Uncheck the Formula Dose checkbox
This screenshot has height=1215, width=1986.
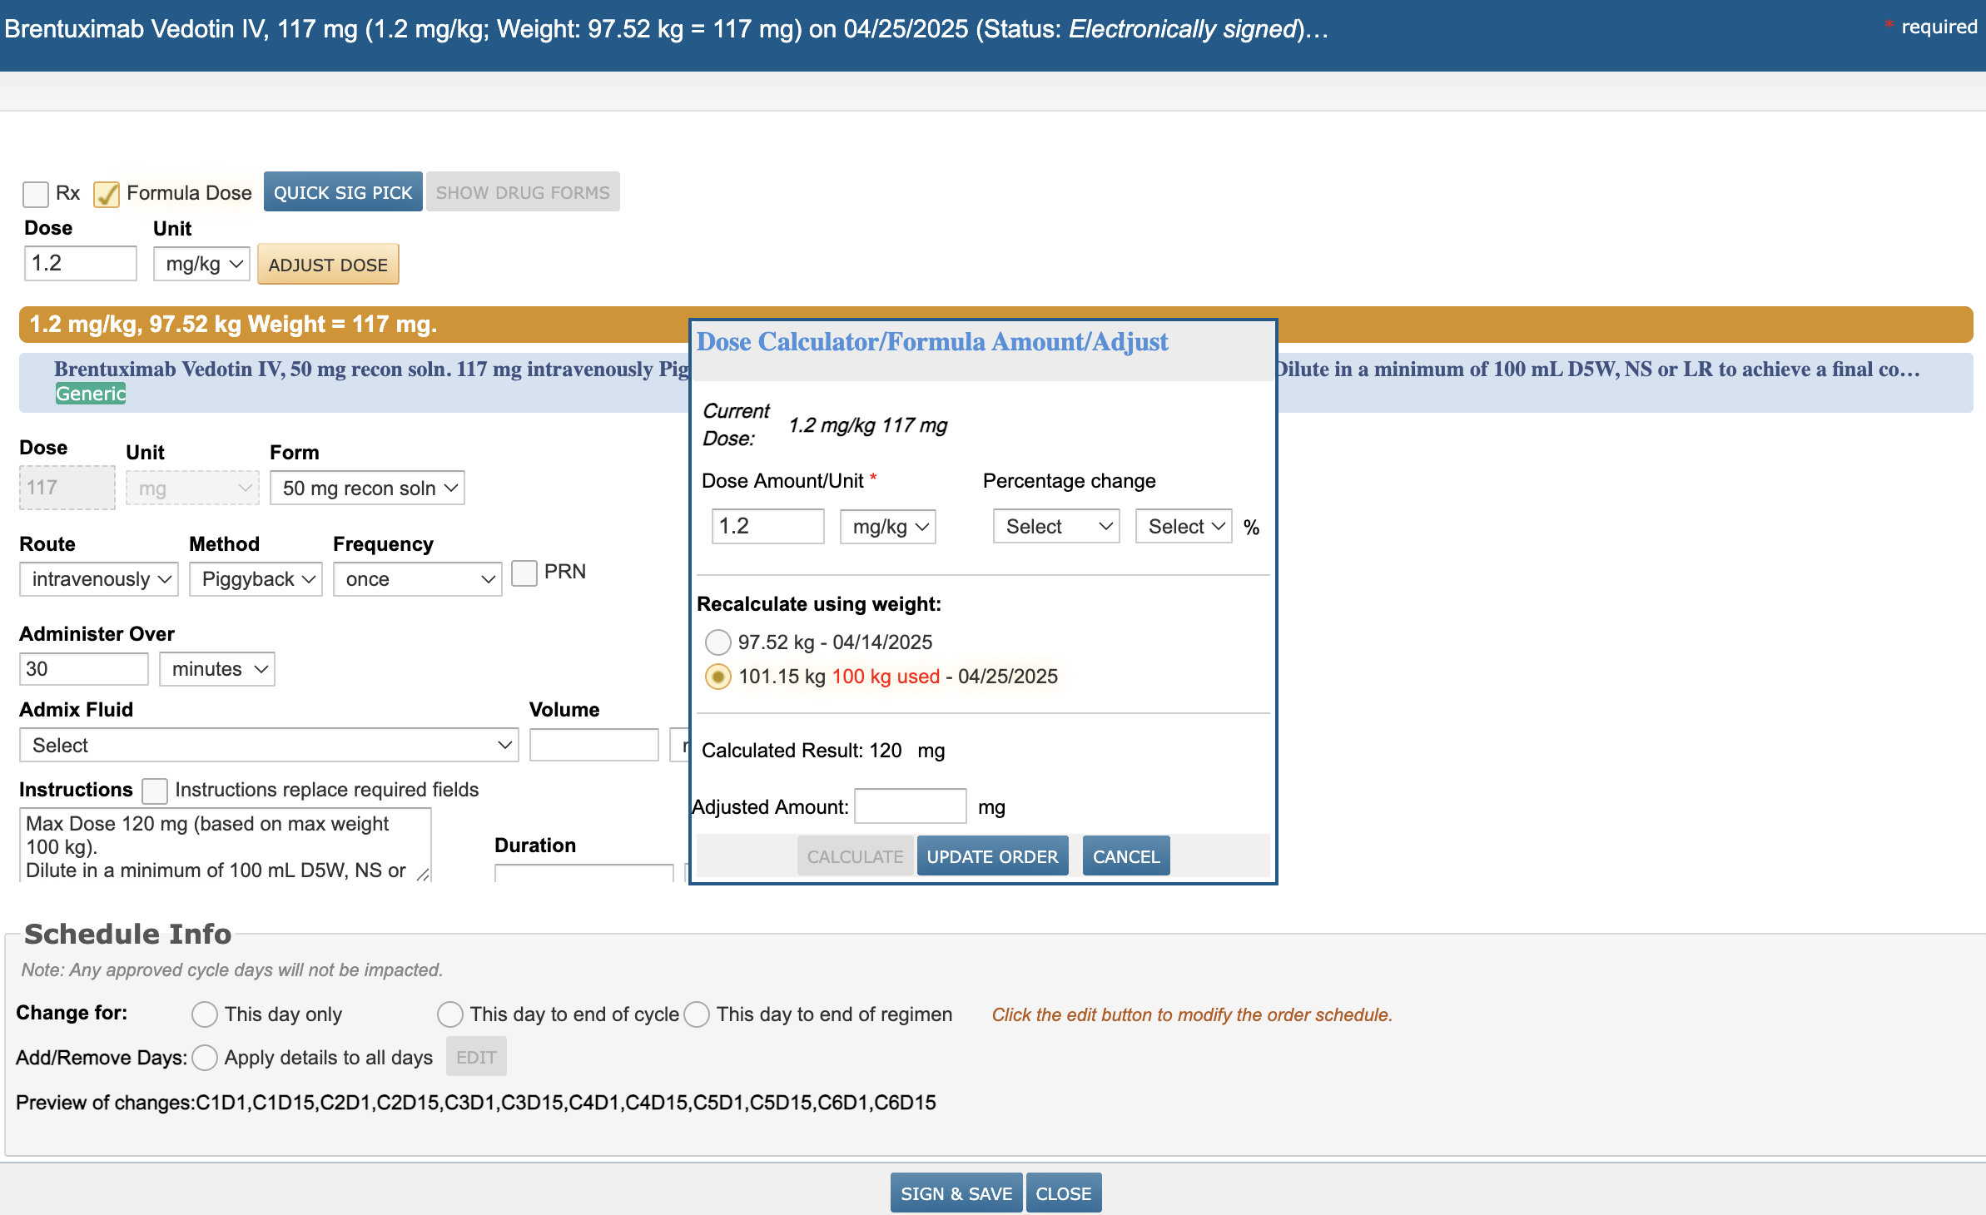[107, 194]
